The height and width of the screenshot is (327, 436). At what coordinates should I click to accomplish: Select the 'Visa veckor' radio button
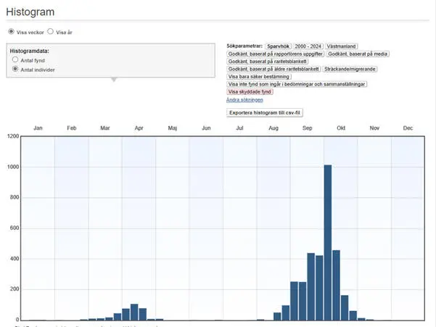pyautogui.click(x=11, y=32)
